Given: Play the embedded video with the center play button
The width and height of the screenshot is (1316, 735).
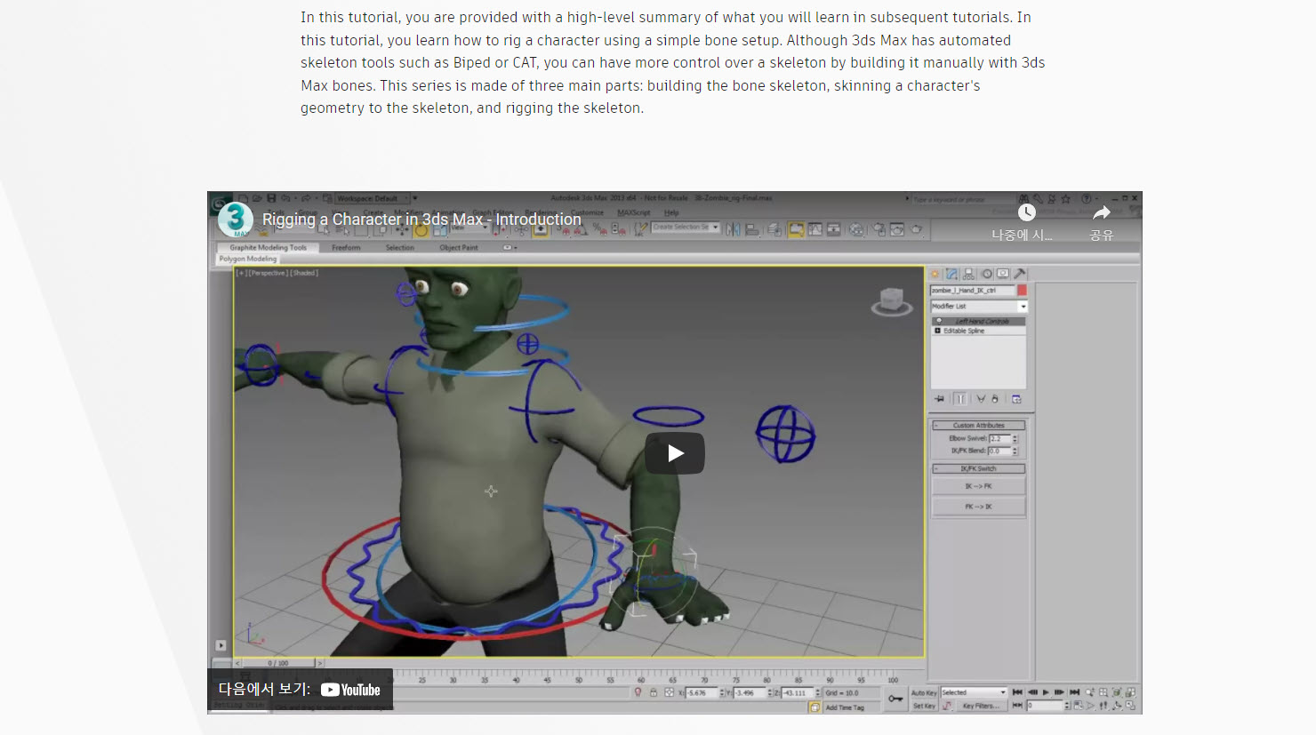Looking at the screenshot, I should click(x=675, y=453).
